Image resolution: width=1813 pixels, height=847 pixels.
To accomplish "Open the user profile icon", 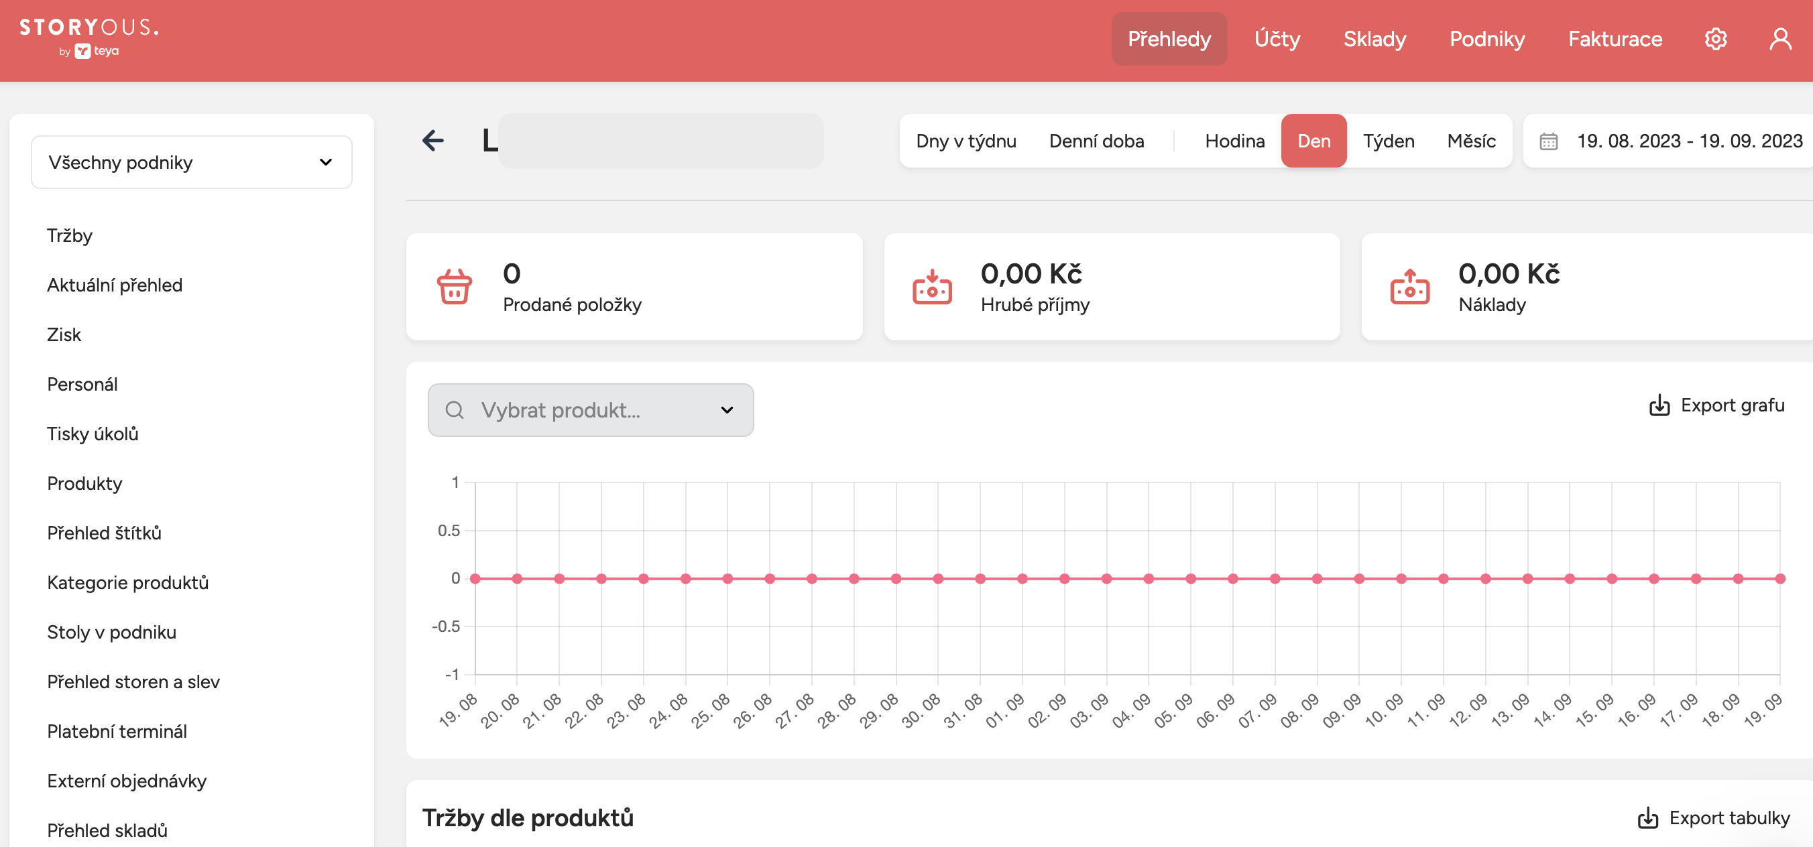I will point(1780,39).
